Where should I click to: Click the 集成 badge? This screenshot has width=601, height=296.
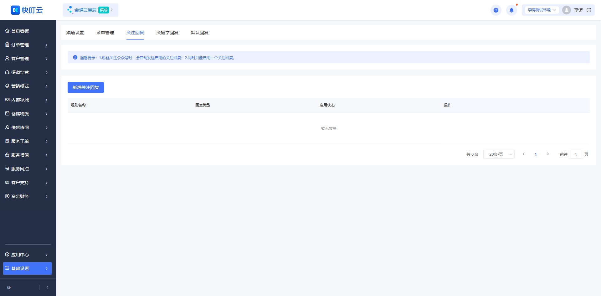[104, 10]
